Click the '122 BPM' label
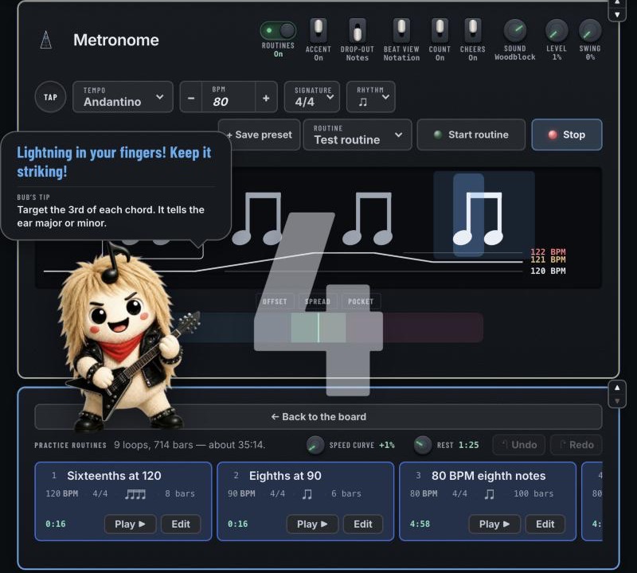637x573 pixels. pos(548,251)
